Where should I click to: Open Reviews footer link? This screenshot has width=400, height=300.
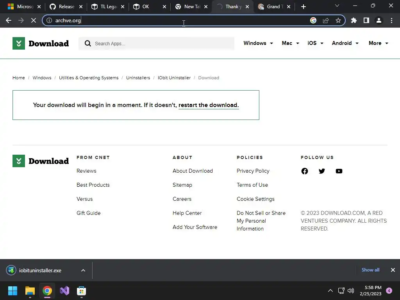click(x=86, y=171)
